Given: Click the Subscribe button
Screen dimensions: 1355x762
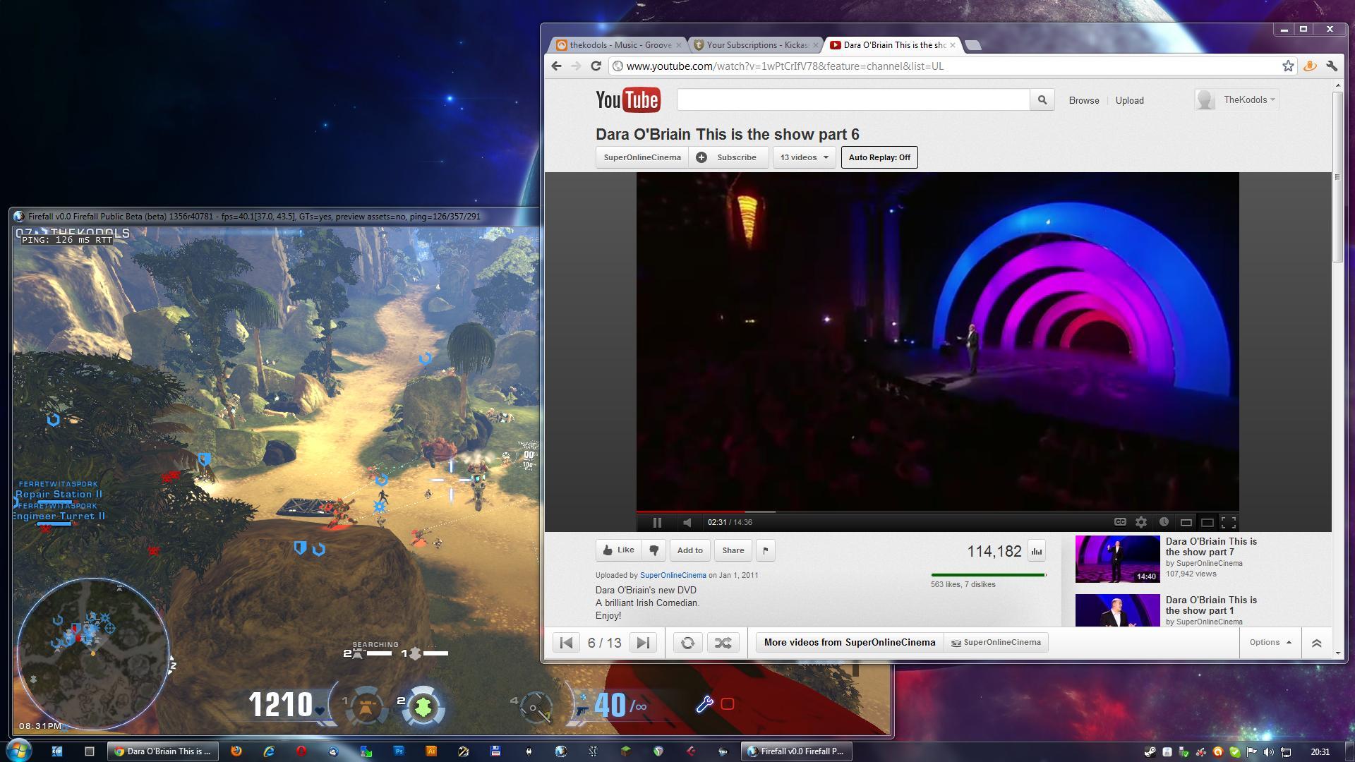Looking at the screenshot, I should 728,157.
